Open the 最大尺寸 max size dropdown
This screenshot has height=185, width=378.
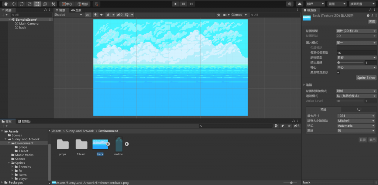tap(356, 116)
